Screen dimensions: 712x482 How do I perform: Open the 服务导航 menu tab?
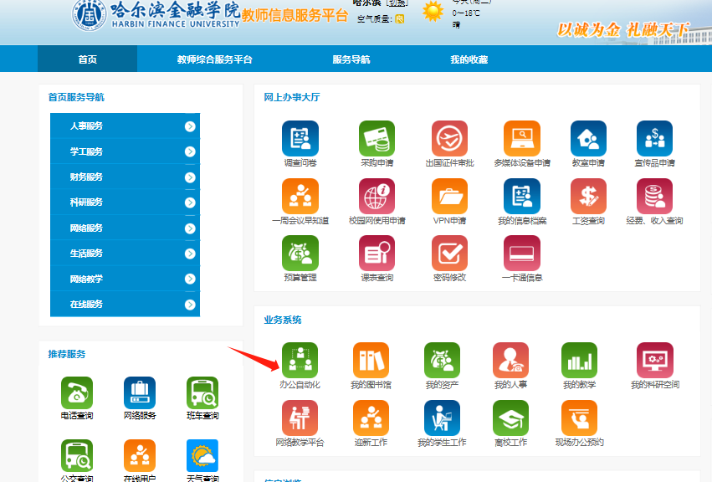[x=351, y=59]
